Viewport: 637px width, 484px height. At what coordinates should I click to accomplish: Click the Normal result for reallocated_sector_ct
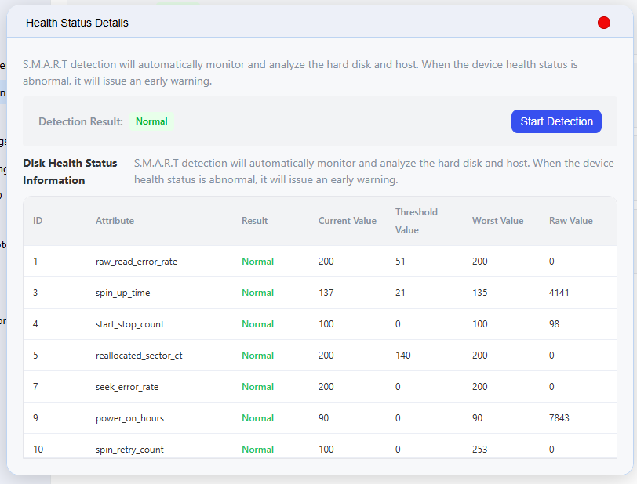pos(257,356)
